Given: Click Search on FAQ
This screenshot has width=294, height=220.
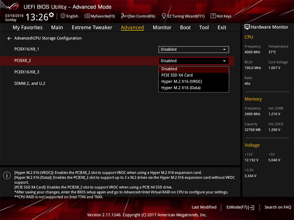Looking at the screenshot, I should tap(278, 207).
